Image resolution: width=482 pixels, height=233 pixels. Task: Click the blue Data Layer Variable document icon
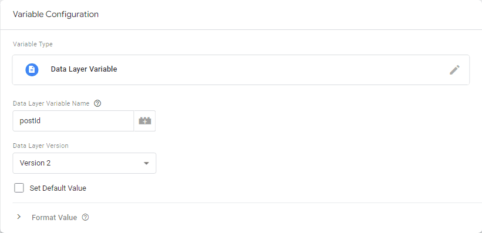(32, 70)
